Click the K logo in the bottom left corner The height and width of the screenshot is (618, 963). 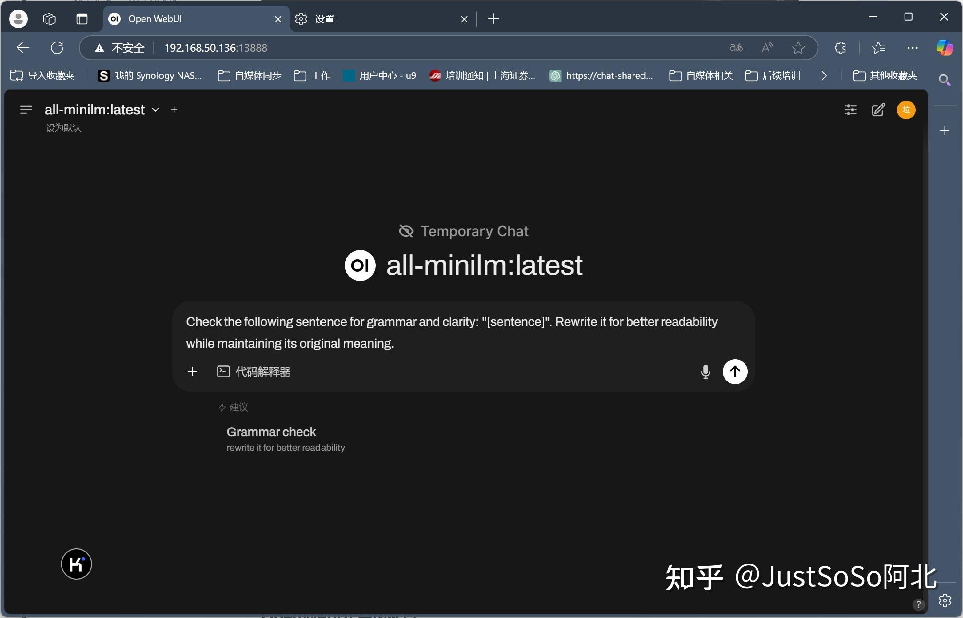point(76,564)
